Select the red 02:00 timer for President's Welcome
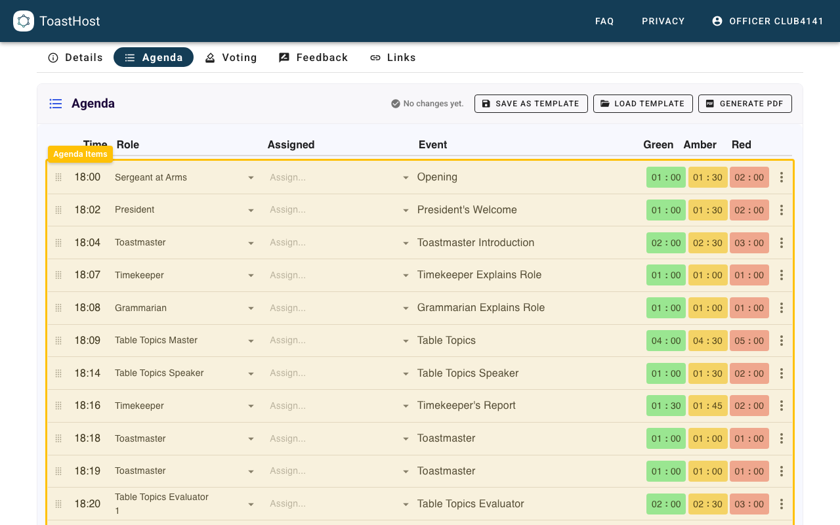This screenshot has width=840, height=525. (749, 209)
